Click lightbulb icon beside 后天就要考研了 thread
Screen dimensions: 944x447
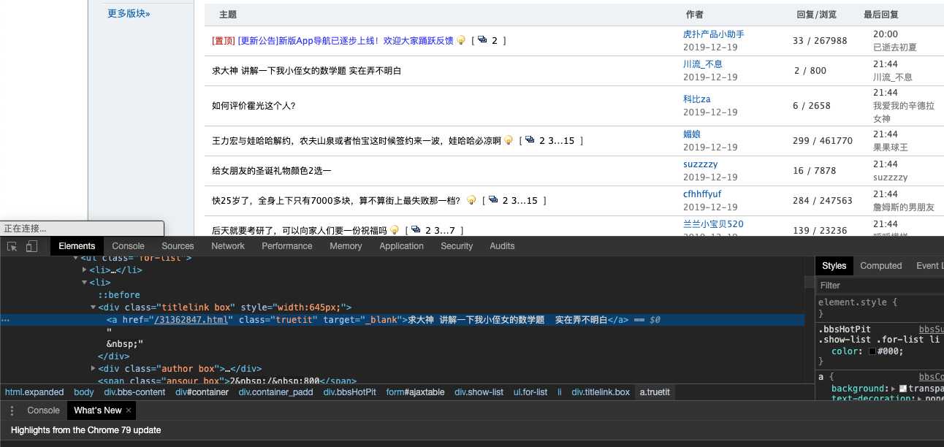[x=395, y=230]
